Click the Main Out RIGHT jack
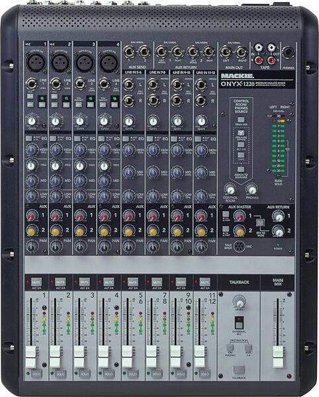The image size is (319, 397). [x=242, y=52]
